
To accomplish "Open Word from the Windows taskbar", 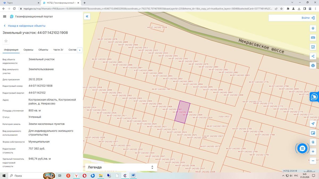I will 133,176.
